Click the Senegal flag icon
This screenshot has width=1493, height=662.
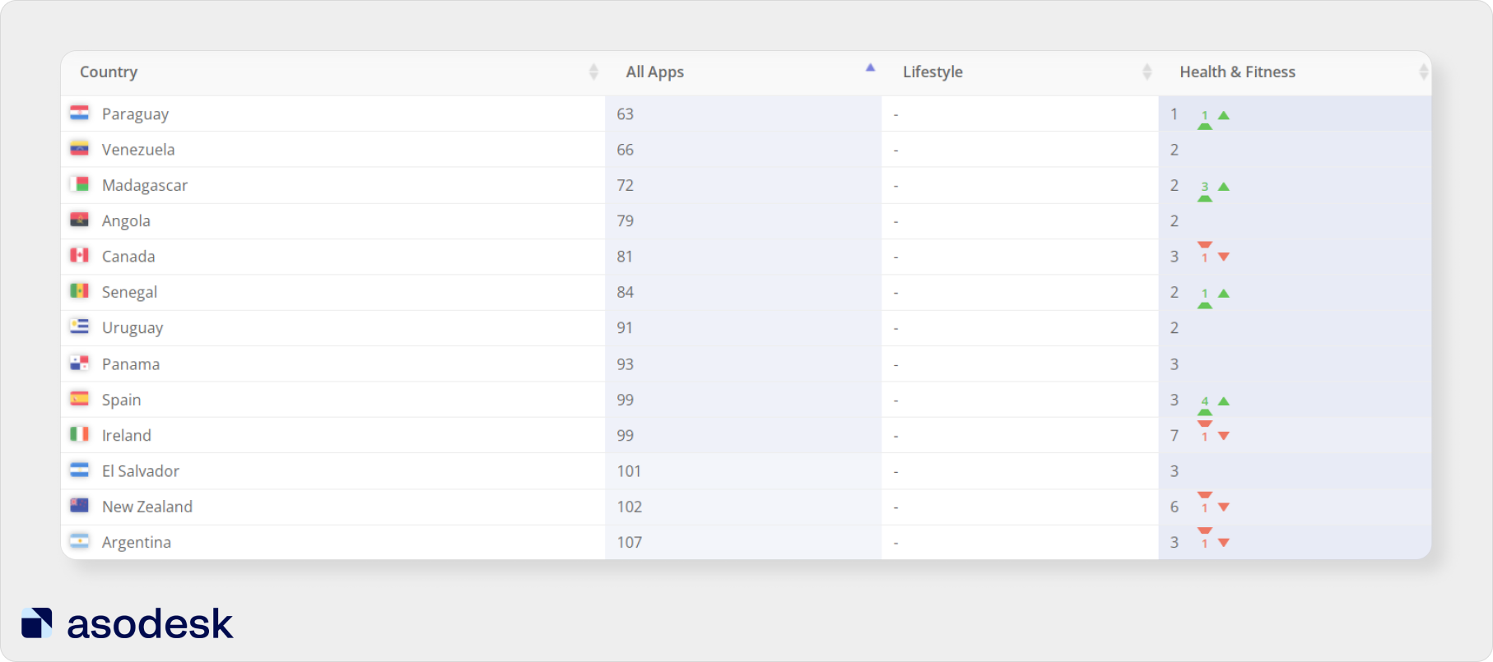click(x=79, y=291)
